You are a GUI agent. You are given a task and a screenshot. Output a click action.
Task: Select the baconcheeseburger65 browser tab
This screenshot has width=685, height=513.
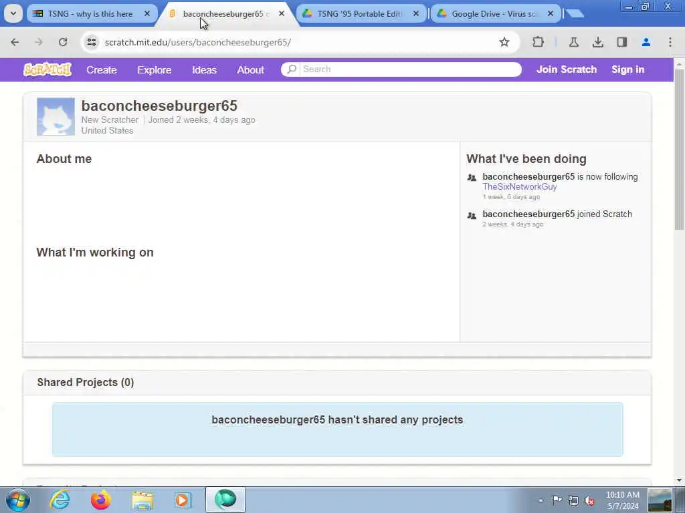click(x=223, y=14)
